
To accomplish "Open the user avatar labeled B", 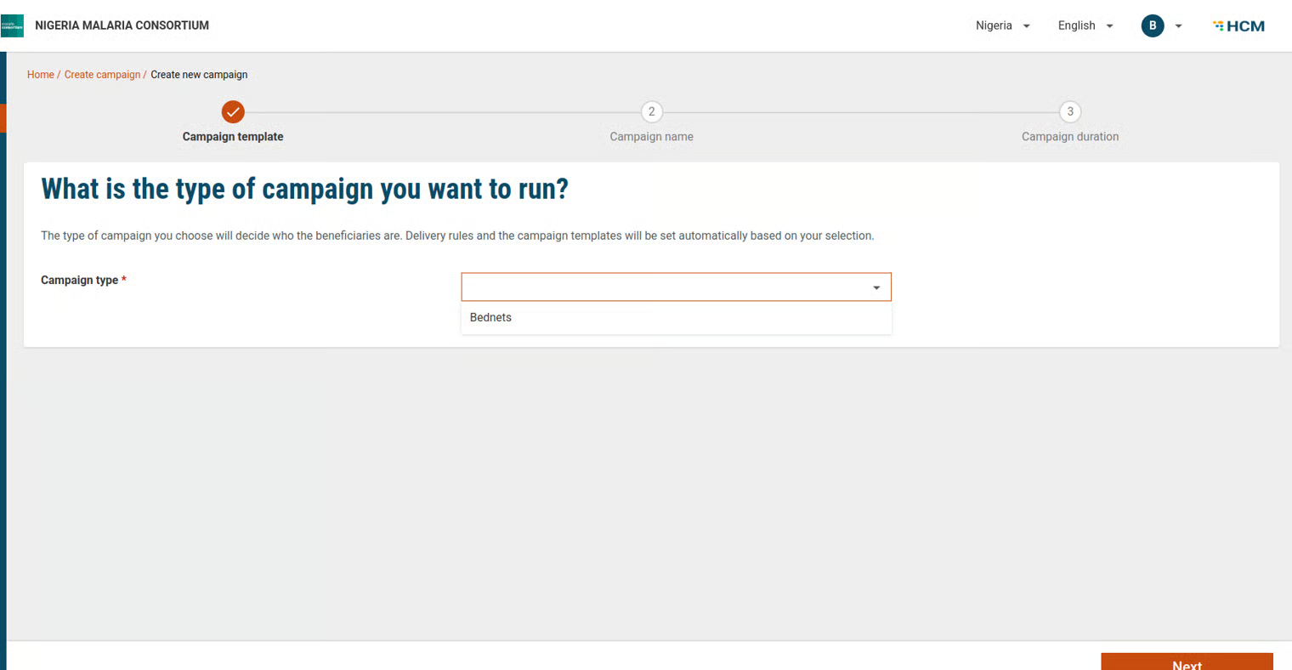I will (x=1152, y=26).
